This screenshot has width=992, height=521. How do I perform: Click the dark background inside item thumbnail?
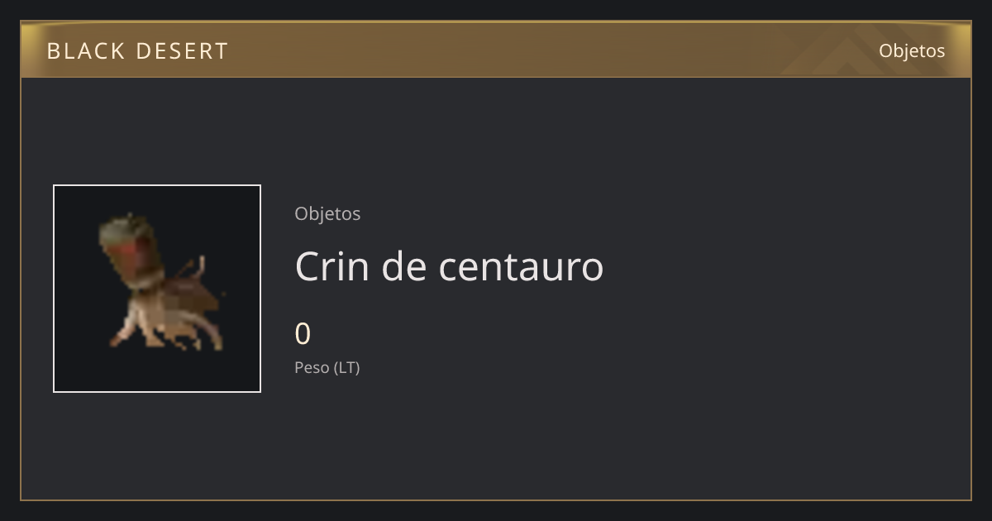pos(223,215)
